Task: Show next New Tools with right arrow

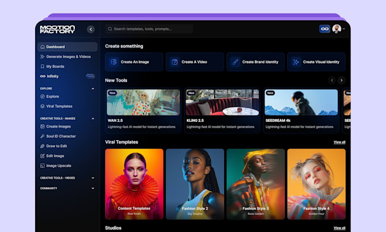Action: [x=342, y=80]
